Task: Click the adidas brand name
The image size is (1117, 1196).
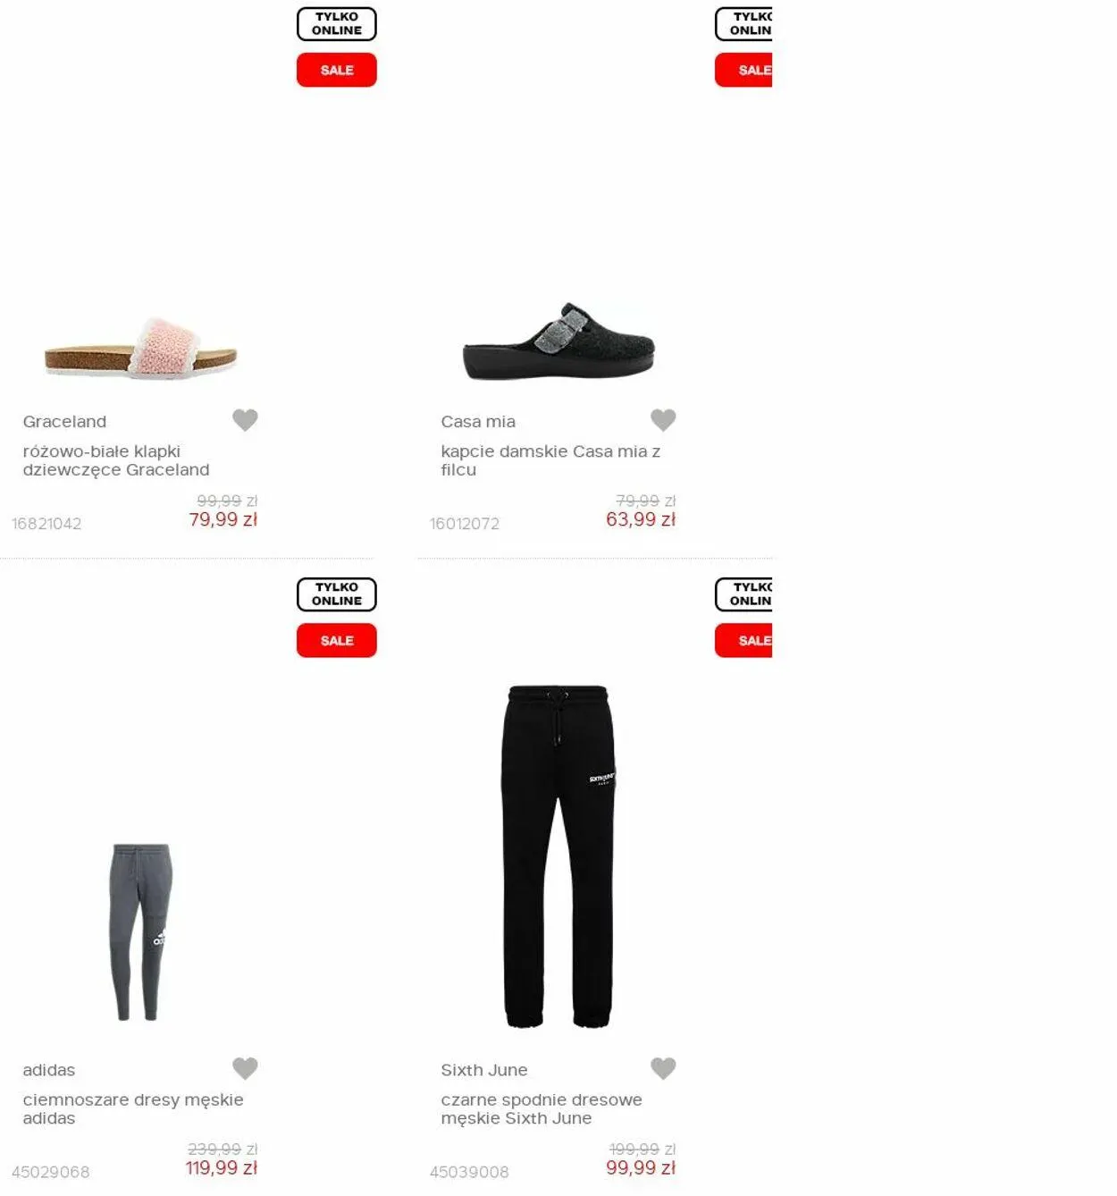Action: pos(49,1070)
